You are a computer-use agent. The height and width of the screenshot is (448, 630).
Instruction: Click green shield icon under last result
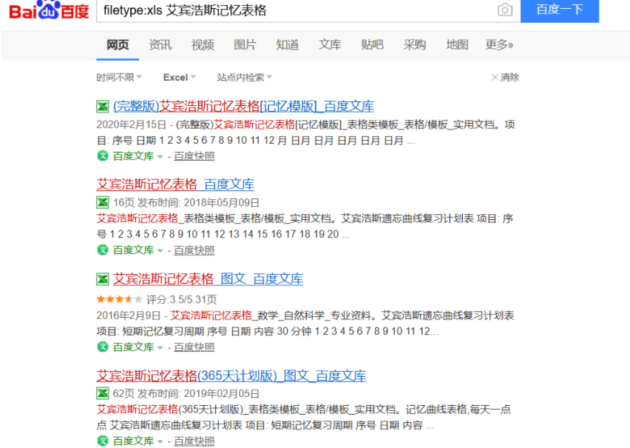click(x=103, y=441)
